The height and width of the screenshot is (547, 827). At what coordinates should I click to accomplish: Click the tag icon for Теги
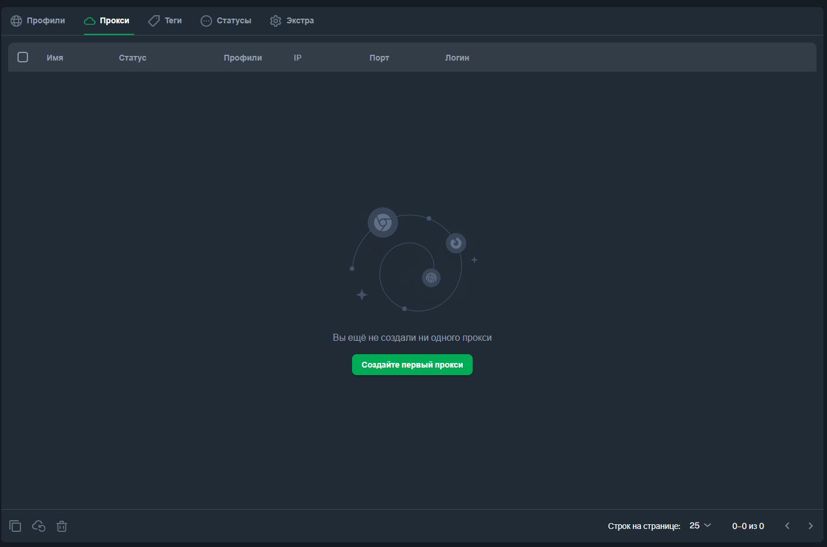[154, 21]
